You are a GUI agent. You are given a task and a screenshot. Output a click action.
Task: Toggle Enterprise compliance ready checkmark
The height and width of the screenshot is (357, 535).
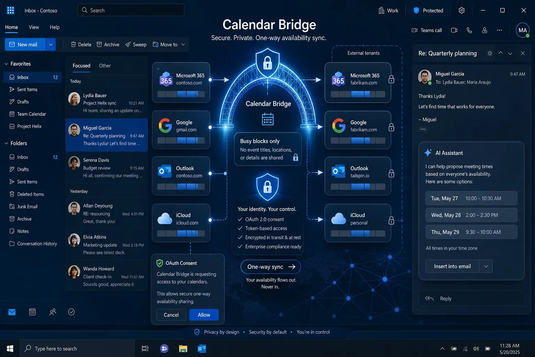(240, 246)
